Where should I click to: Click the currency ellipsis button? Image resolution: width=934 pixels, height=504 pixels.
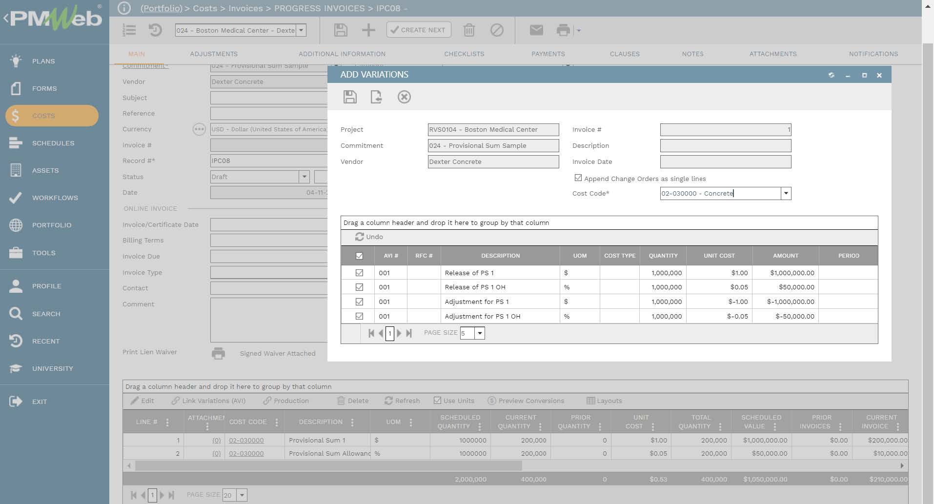[199, 129]
